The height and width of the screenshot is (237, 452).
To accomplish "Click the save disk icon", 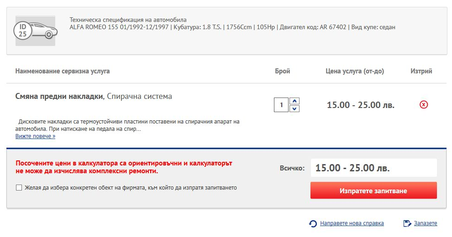I will coord(407,223).
